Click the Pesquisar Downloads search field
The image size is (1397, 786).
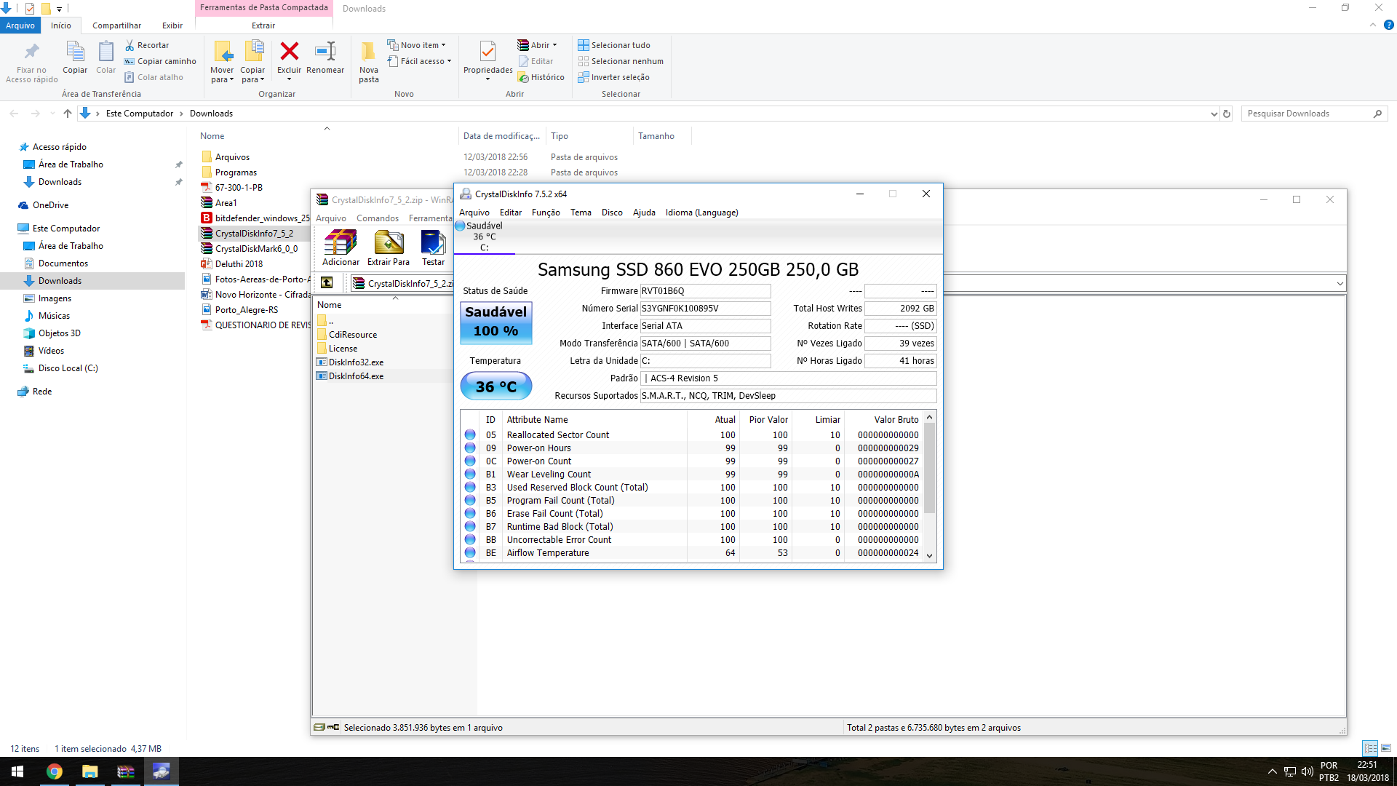click(x=1308, y=114)
